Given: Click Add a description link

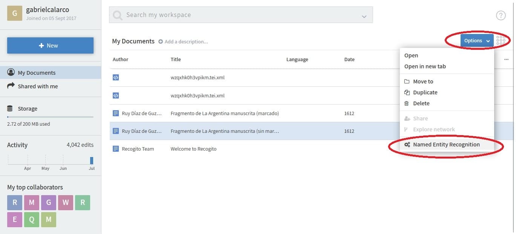Looking at the screenshot, I should click(186, 42).
